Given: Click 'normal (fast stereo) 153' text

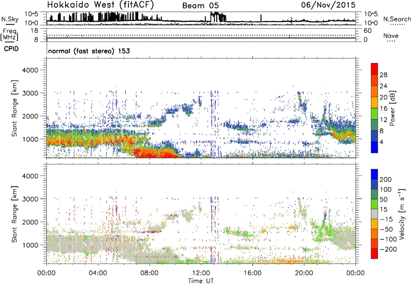Looking at the screenshot, I should pos(89,51).
